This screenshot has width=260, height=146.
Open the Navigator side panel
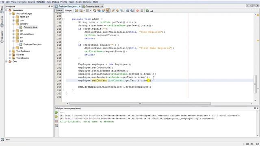pyautogui.click(x=2, y=36)
